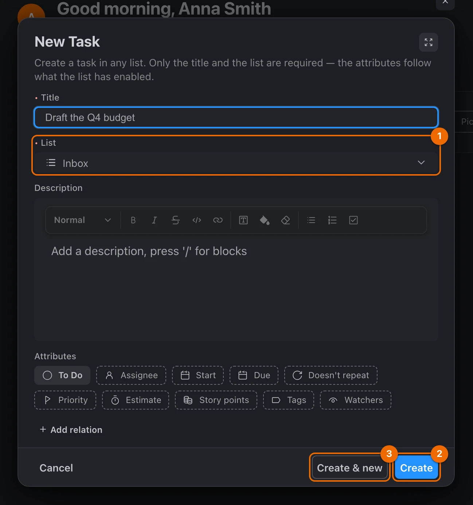Click the blue Create button
473x505 pixels.
(417, 468)
